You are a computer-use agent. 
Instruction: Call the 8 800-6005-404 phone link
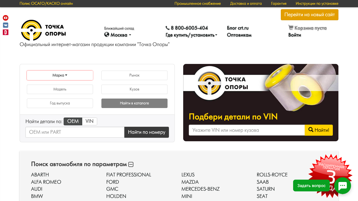pos(187,28)
